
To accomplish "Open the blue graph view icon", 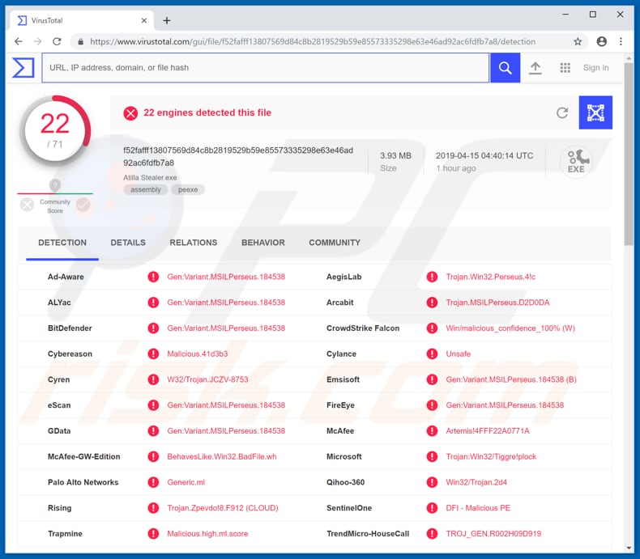I will pyautogui.click(x=595, y=113).
